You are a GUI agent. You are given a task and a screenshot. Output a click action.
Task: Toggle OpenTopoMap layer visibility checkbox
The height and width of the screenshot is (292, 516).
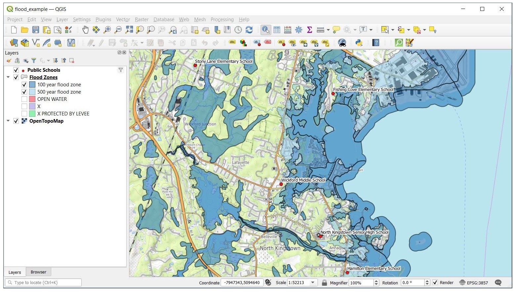pos(16,121)
